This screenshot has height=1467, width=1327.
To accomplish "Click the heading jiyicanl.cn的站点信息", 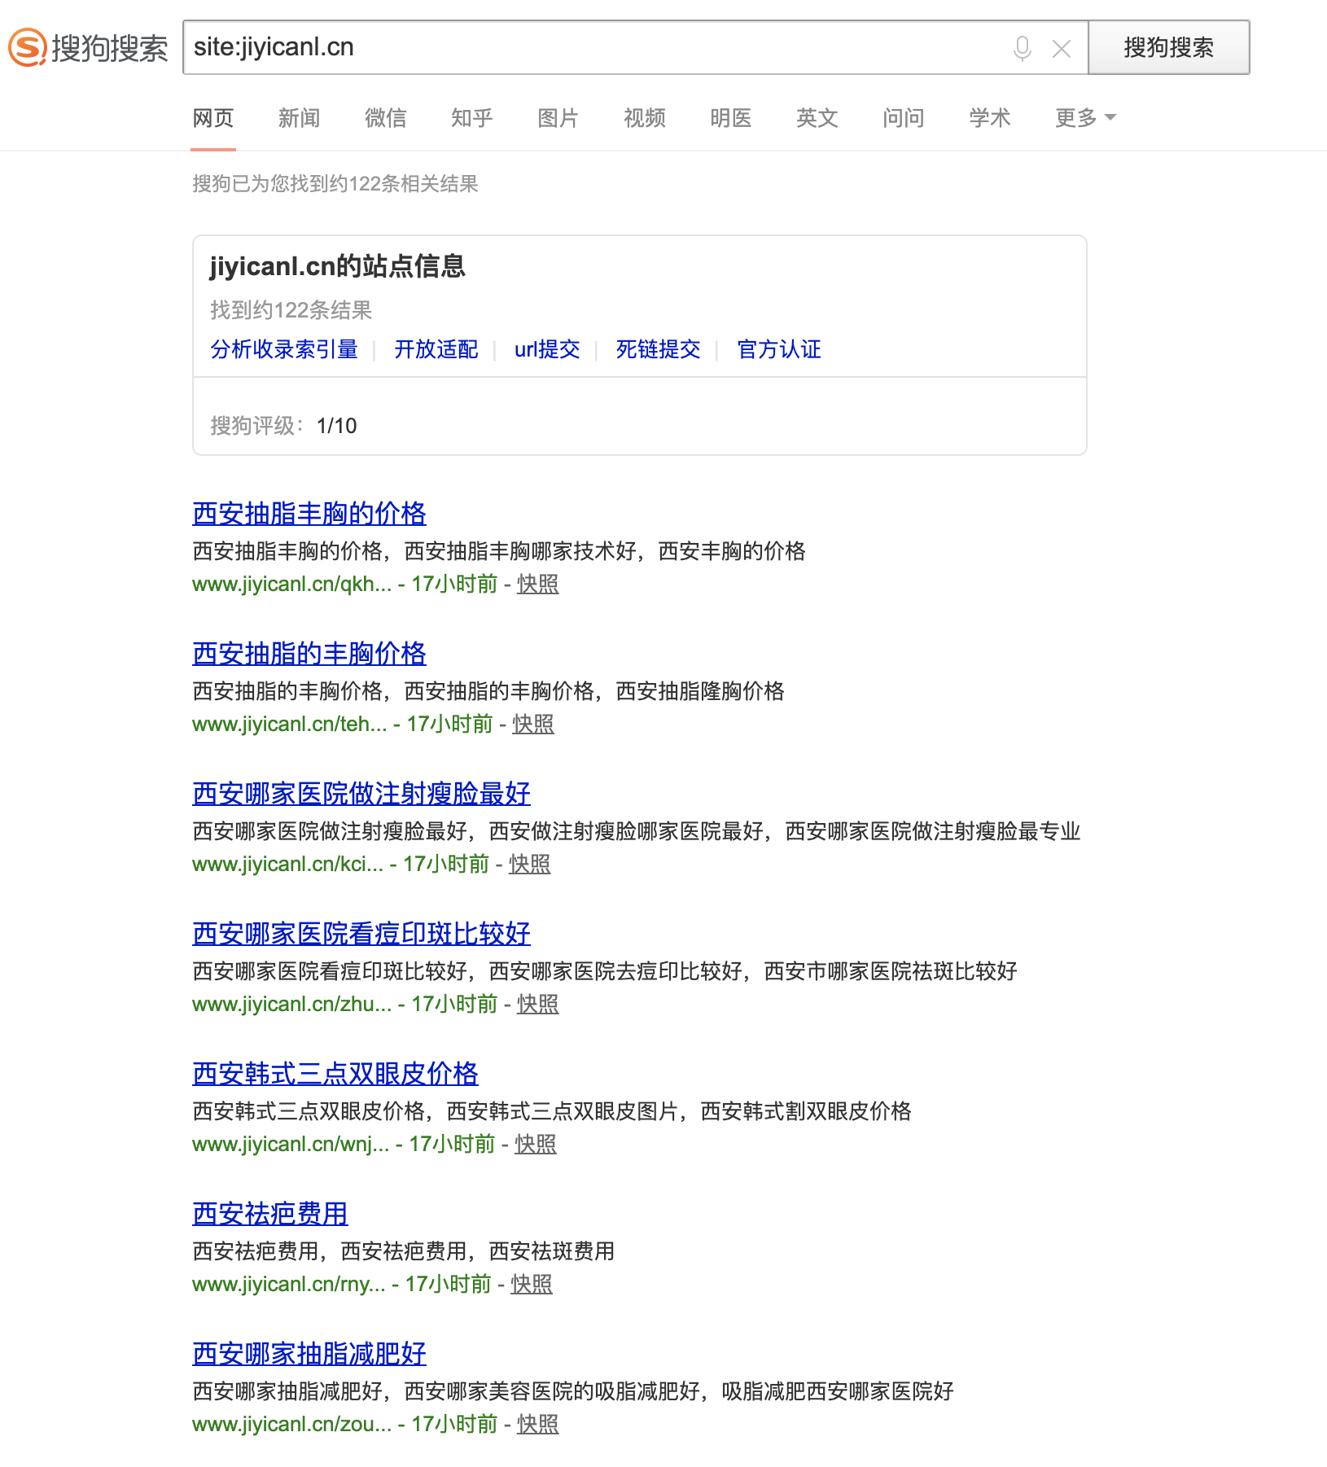I will (338, 266).
